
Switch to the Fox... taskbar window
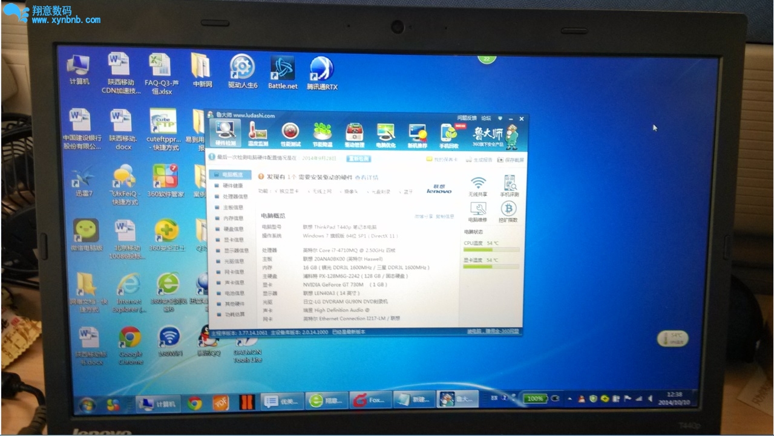click(x=369, y=400)
